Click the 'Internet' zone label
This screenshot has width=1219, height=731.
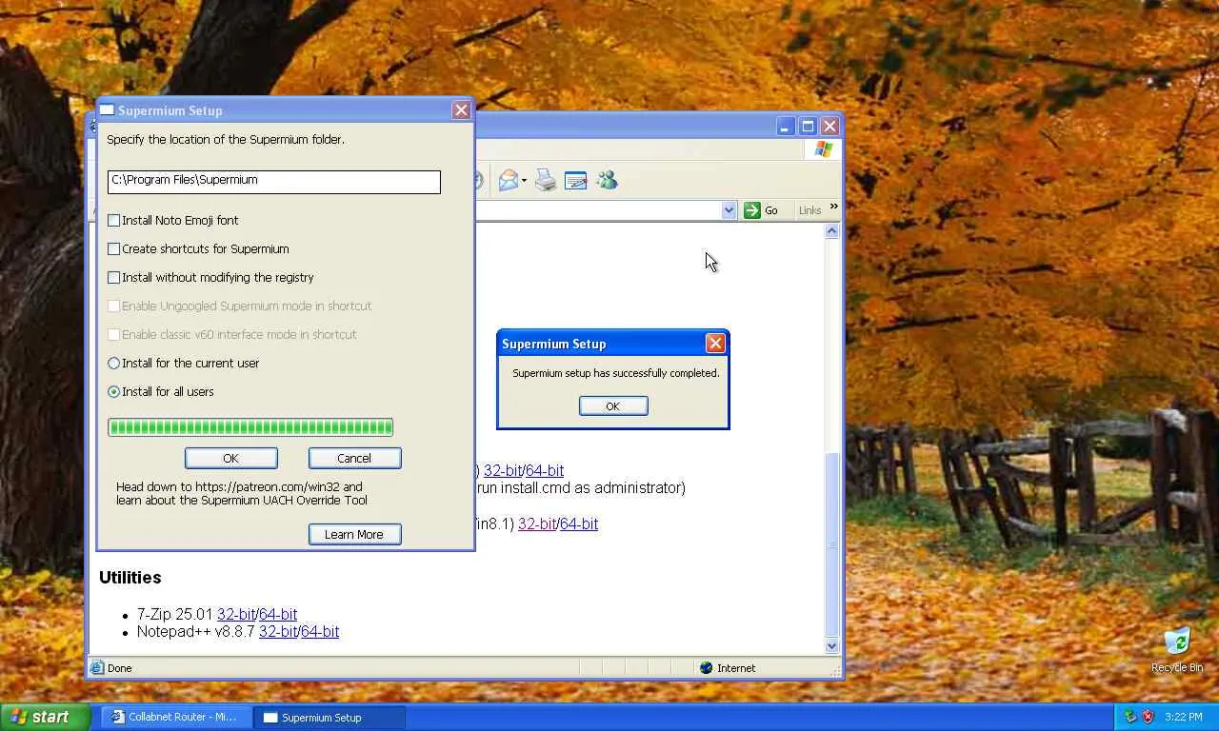[736, 668]
